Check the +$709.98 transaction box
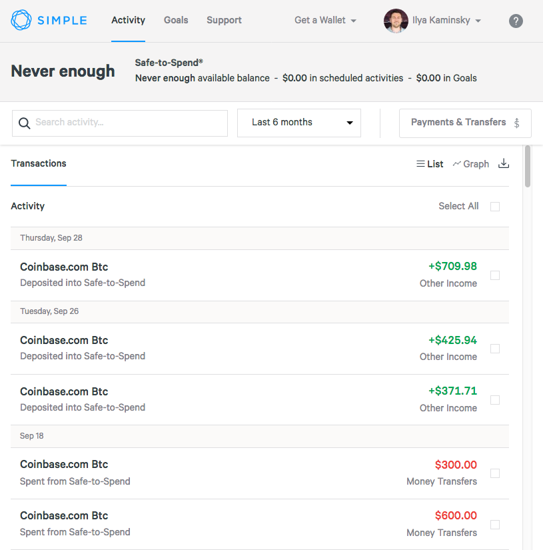 click(495, 275)
